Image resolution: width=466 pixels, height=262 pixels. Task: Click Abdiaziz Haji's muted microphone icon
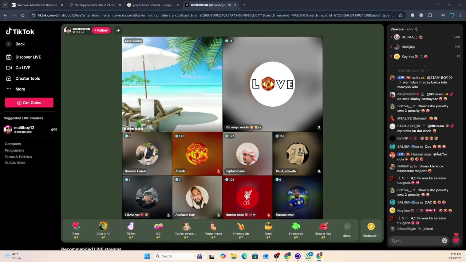pyautogui.click(x=218, y=215)
